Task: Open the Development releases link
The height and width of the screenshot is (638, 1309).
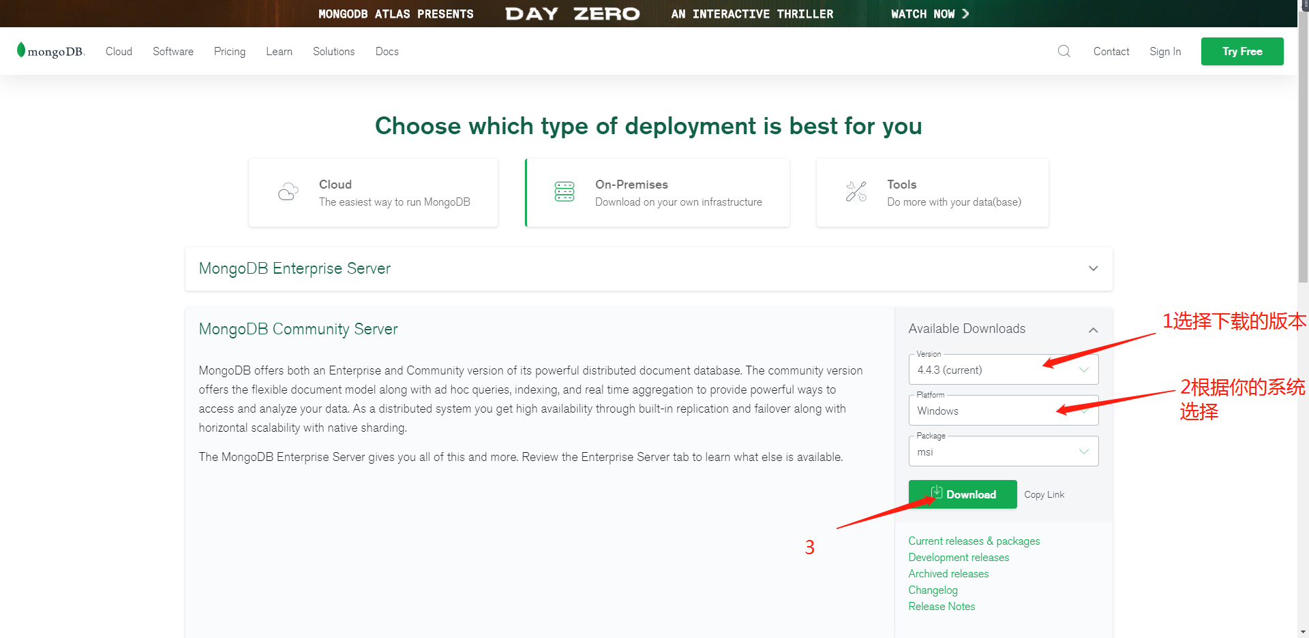Action: (959, 558)
